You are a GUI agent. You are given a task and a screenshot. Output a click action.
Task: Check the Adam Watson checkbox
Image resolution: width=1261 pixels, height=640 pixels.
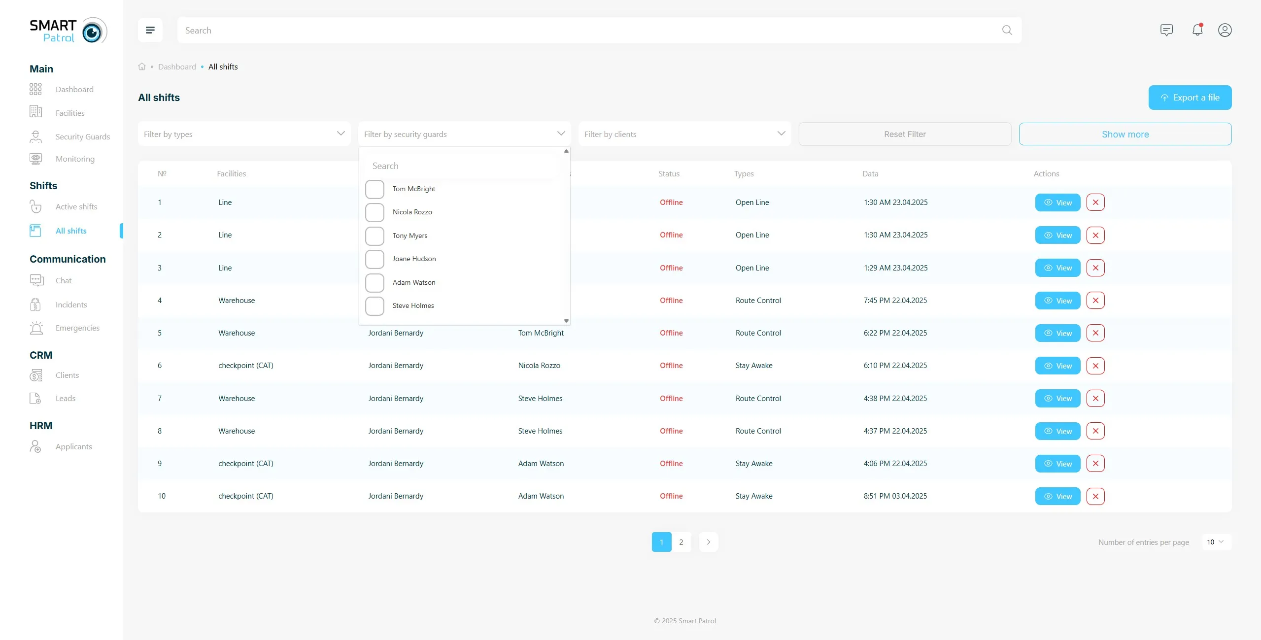(x=375, y=283)
